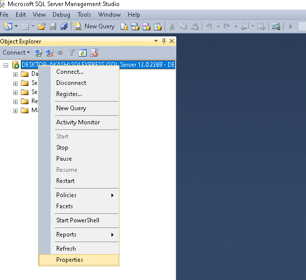Click the Database Engine Query icon
The image size is (306, 280).
point(124,26)
